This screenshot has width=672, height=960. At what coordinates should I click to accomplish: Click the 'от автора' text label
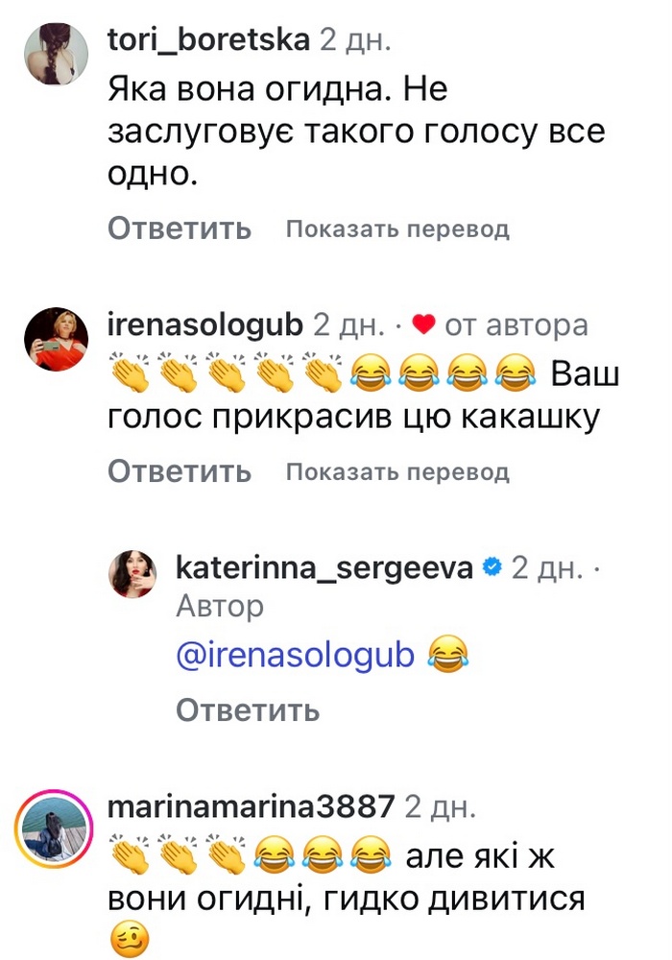coord(517,326)
